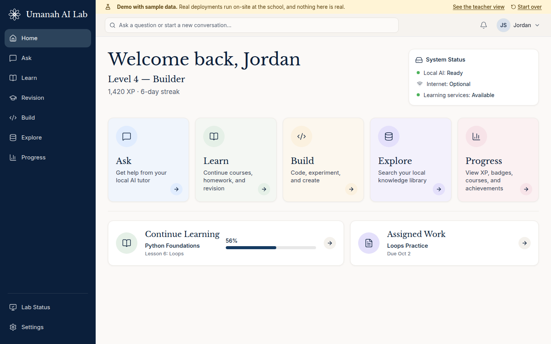Click the book icon on Learn card
This screenshot has width=551, height=344.
(214, 136)
